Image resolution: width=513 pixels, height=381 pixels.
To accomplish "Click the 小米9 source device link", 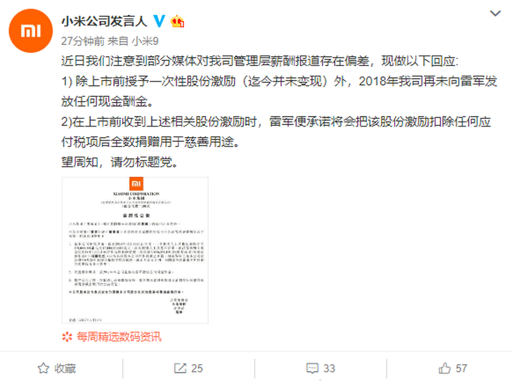I will [145, 41].
